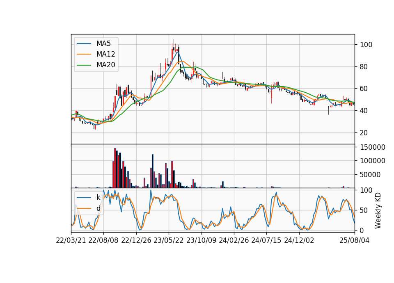Click the blue MA5 legend line sample
Image resolution: width=394 pixels, height=283 pixels.
pos(84,43)
